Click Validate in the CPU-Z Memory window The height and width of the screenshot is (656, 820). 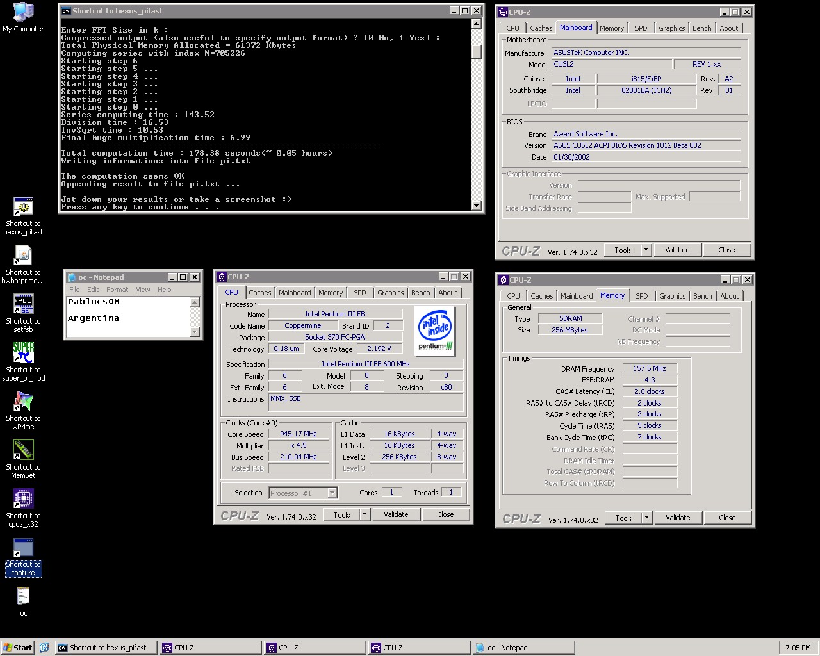click(x=678, y=518)
